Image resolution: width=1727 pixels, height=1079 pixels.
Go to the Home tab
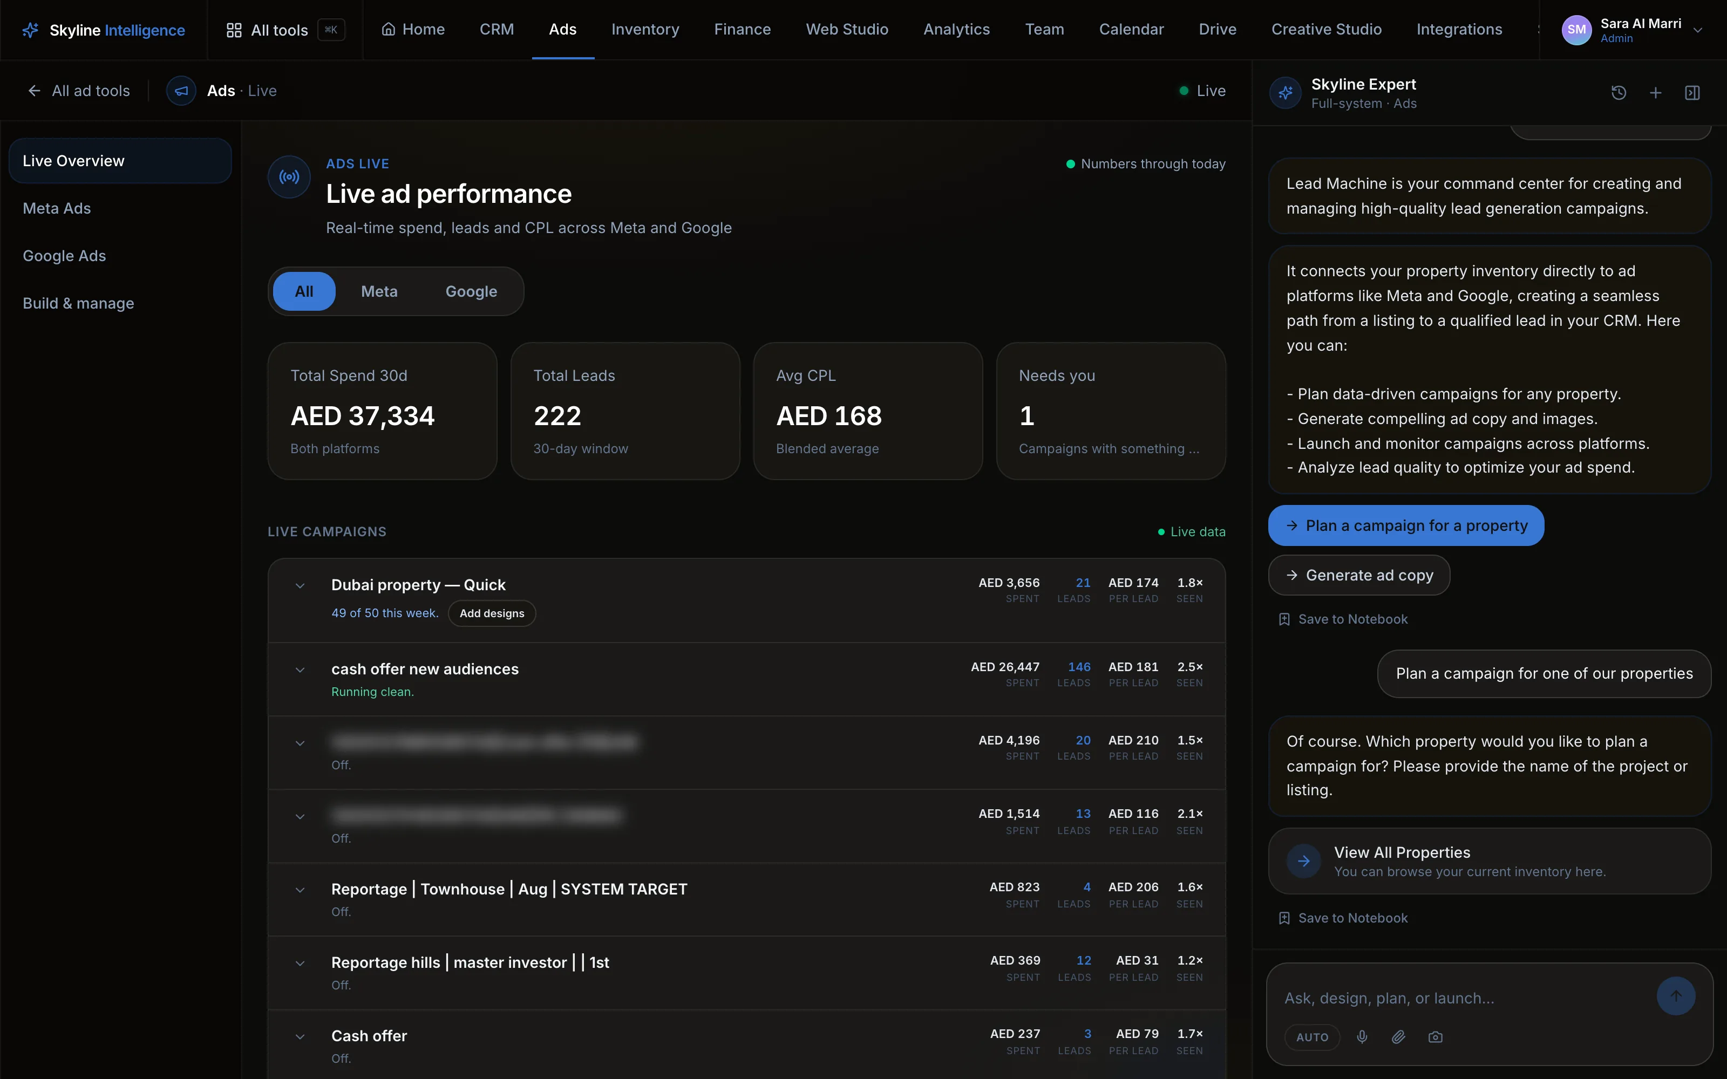[x=412, y=29]
